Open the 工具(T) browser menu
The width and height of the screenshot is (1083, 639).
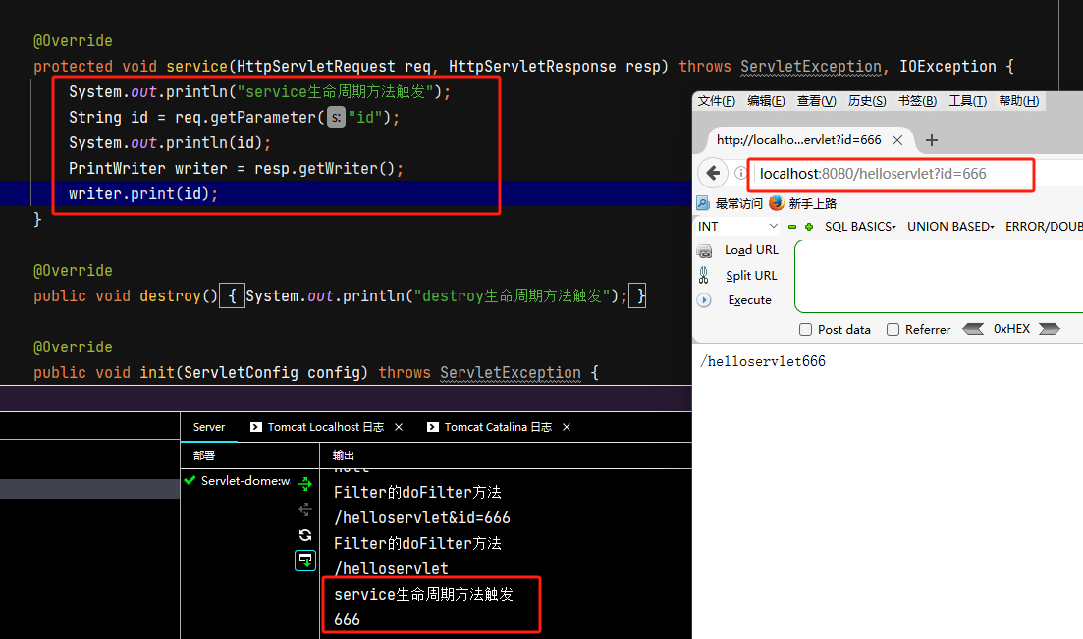click(x=968, y=101)
